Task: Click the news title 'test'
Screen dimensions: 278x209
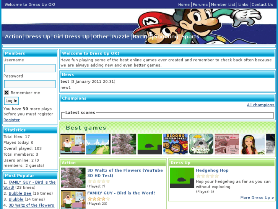Action: [65, 81]
